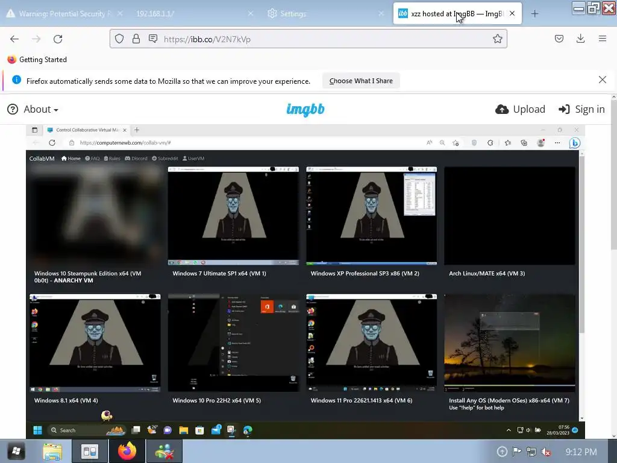Click the Choose What I Share button
This screenshot has height=463, width=617.
361,81
